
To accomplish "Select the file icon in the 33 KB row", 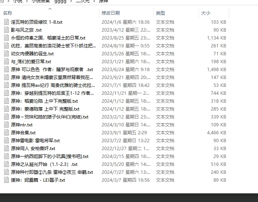I will point(6,148).
